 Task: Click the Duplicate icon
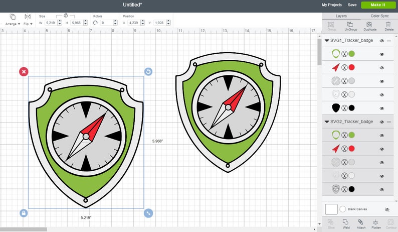pos(370,26)
